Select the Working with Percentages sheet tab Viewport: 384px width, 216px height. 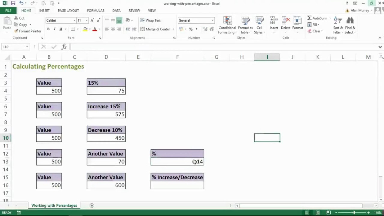coord(54,205)
